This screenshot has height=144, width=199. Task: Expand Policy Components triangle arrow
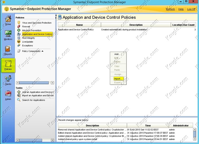coord(43,51)
